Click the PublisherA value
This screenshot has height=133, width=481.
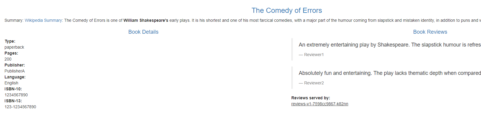click(x=15, y=71)
